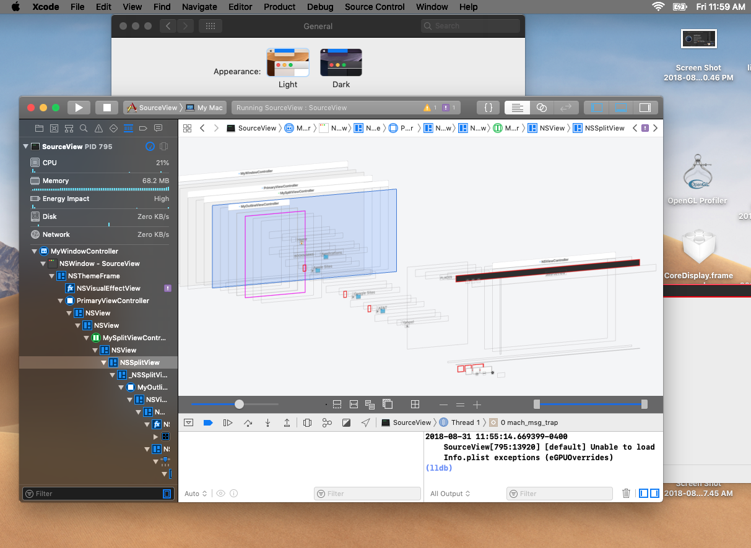
Task: Switch to the Assistant editor
Action: (542, 107)
